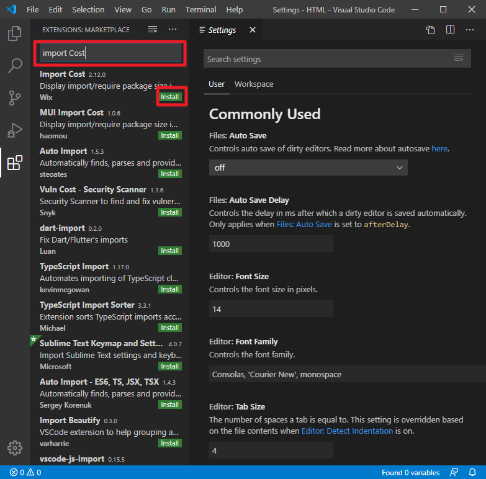Open 'Editor: Detect Indentation' setting link
This screenshot has width=486, height=479.
[x=347, y=431]
